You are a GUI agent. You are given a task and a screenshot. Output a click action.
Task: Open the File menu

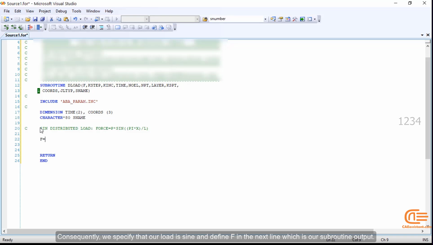pyautogui.click(x=7, y=11)
